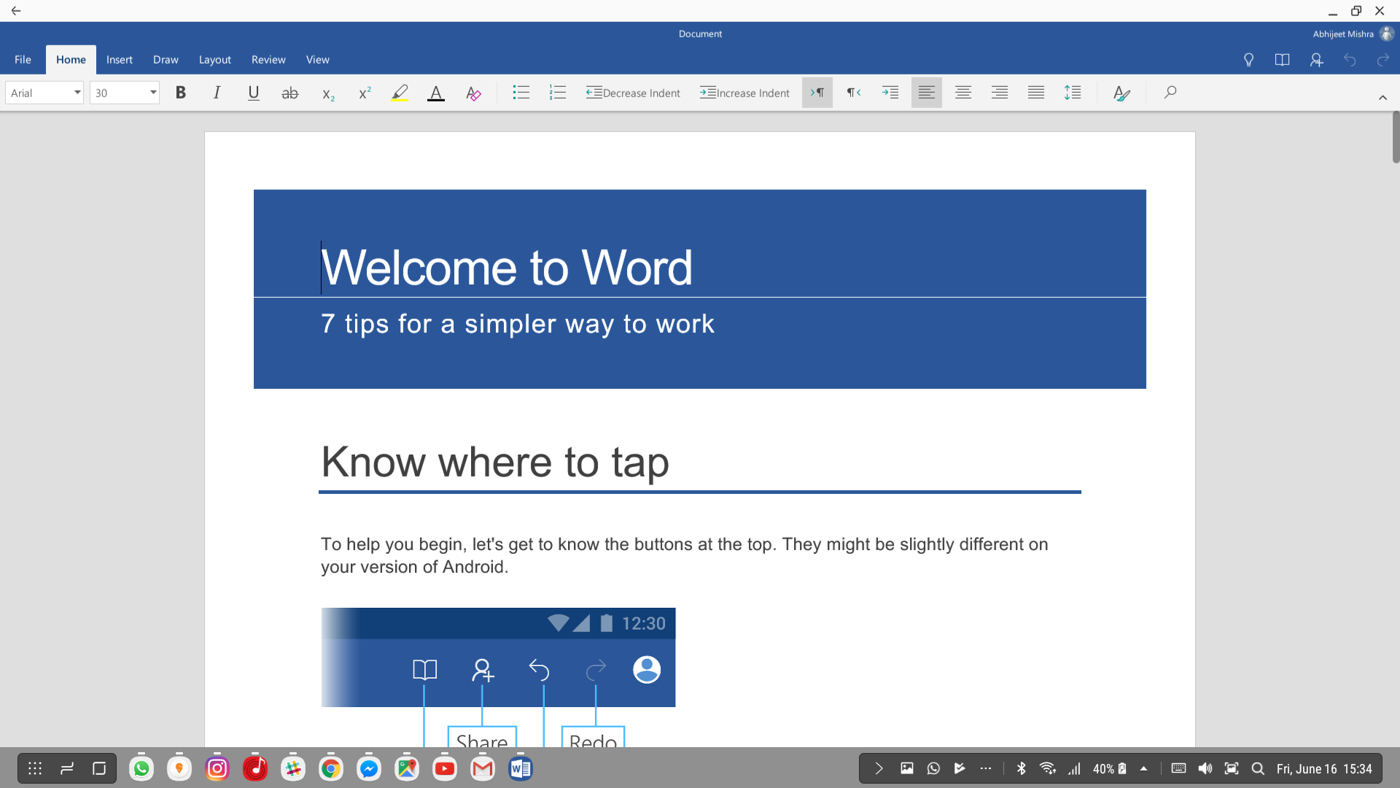Switch to the Insert tab
This screenshot has height=788, width=1400.
119,60
